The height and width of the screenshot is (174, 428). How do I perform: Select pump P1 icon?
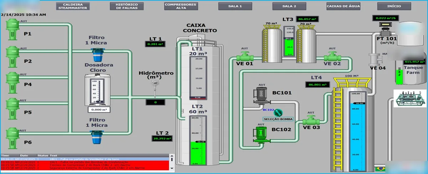pos(13,29)
